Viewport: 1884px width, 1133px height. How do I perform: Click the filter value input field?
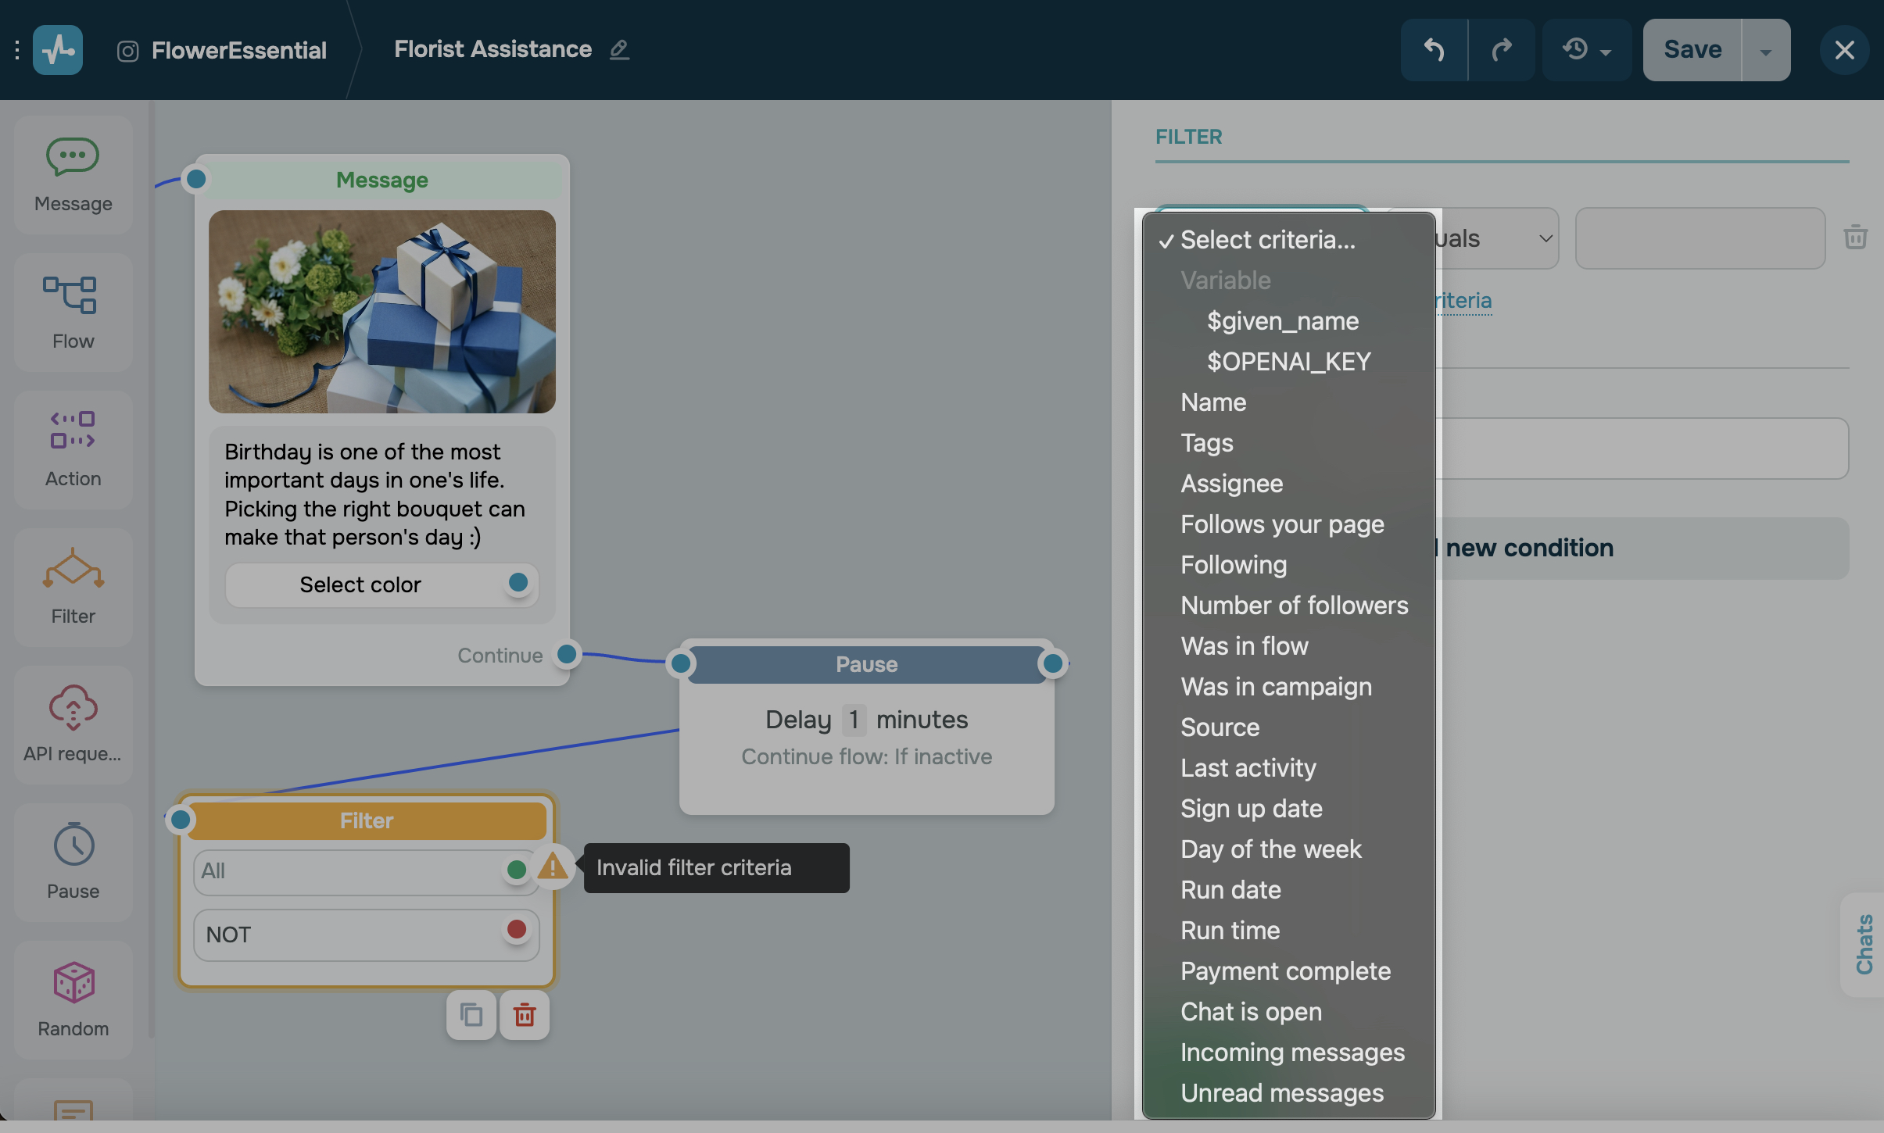(1700, 238)
